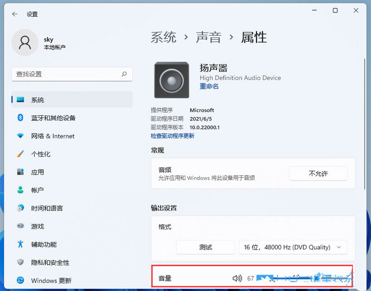The width and height of the screenshot is (371, 291).
Task: Select the 辅助功能 accessibility icon
Action: click(20, 244)
